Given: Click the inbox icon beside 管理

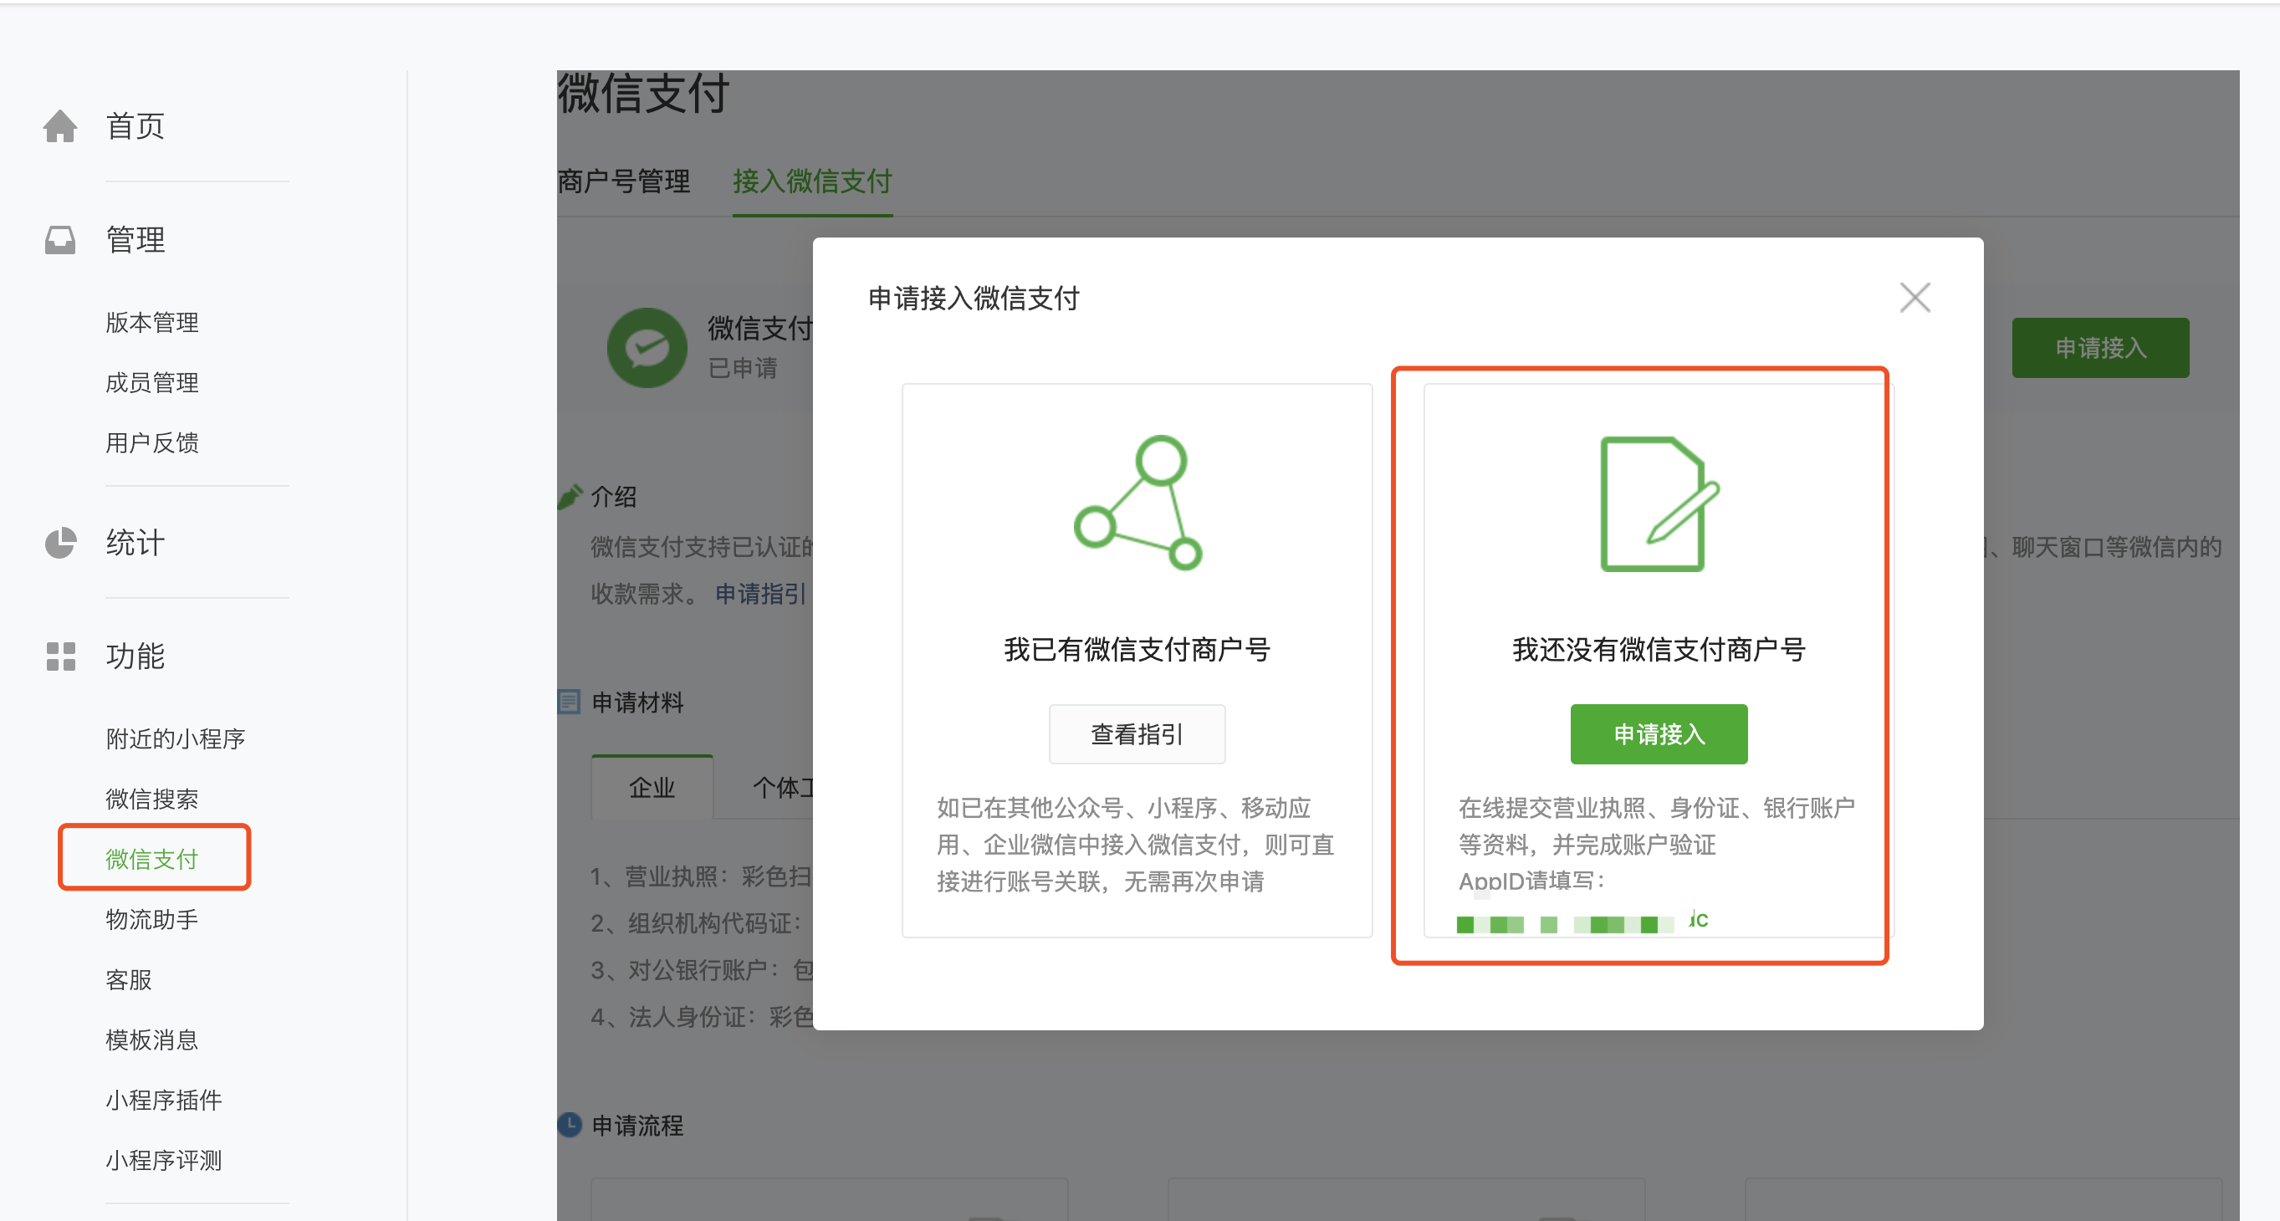Looking at the screenshot, I should [x=60, y=240].
